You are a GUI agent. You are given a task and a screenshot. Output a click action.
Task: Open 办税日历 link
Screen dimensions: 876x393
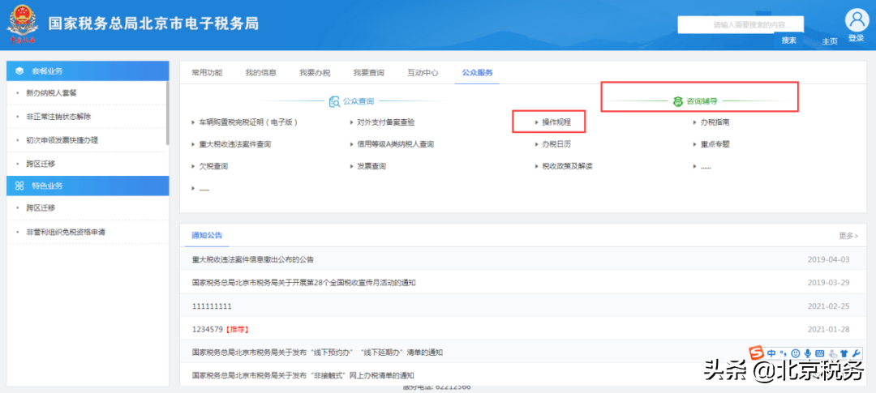point(556,144)
